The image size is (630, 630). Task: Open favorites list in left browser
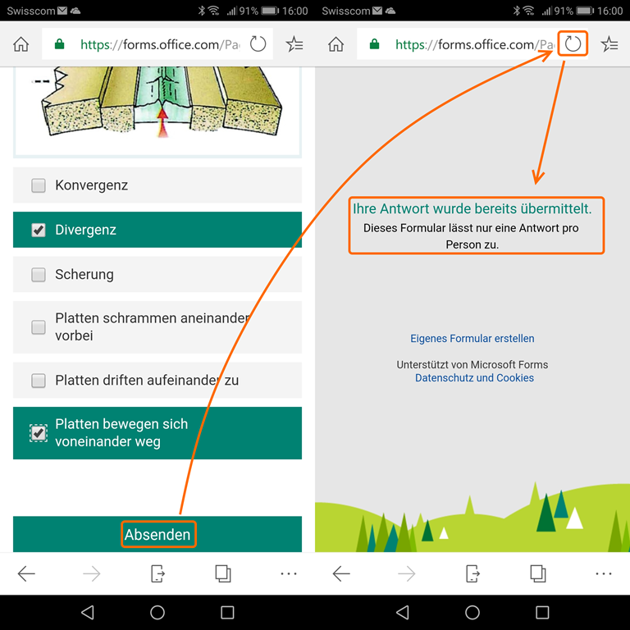tap(294, 44)
